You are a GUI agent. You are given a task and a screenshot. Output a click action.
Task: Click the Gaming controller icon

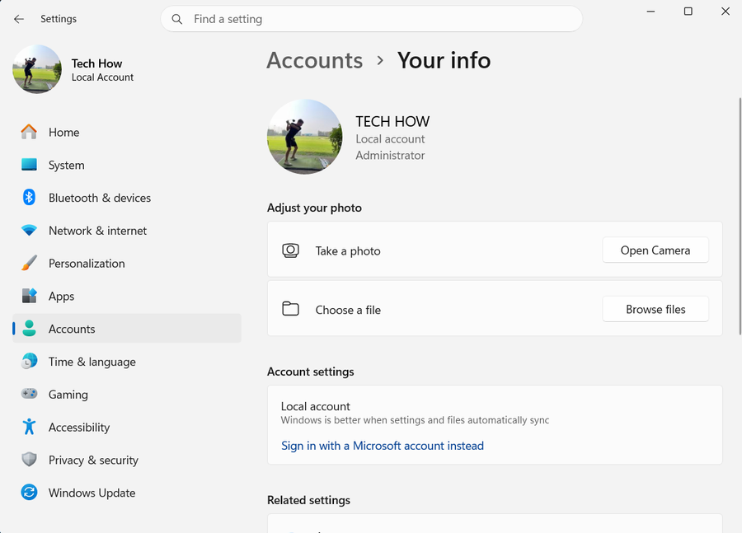pos(29,394)
